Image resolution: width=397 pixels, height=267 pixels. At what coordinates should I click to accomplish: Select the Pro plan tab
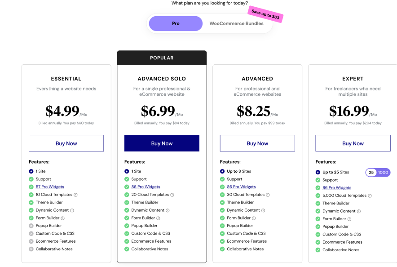(176, 23)
